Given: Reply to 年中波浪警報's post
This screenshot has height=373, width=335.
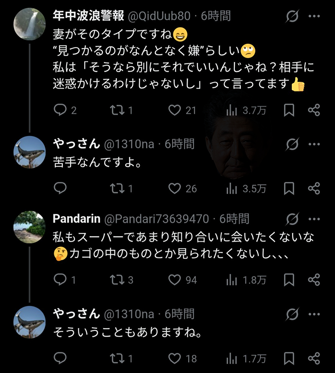Looking at the screenshot, I should 60,110.
